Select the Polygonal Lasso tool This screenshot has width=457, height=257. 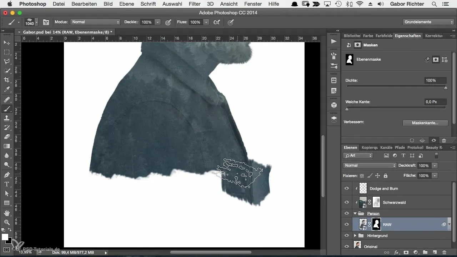(6, 61)
